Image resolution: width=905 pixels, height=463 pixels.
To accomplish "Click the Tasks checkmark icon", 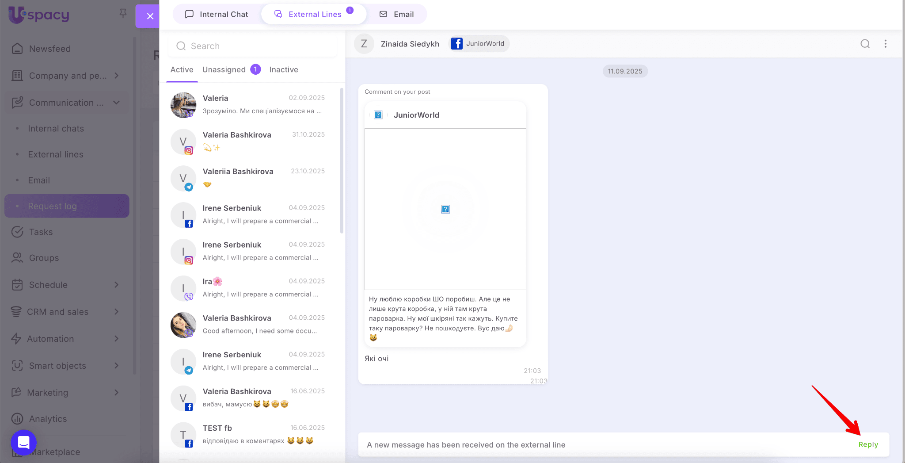I will point(17,232).
